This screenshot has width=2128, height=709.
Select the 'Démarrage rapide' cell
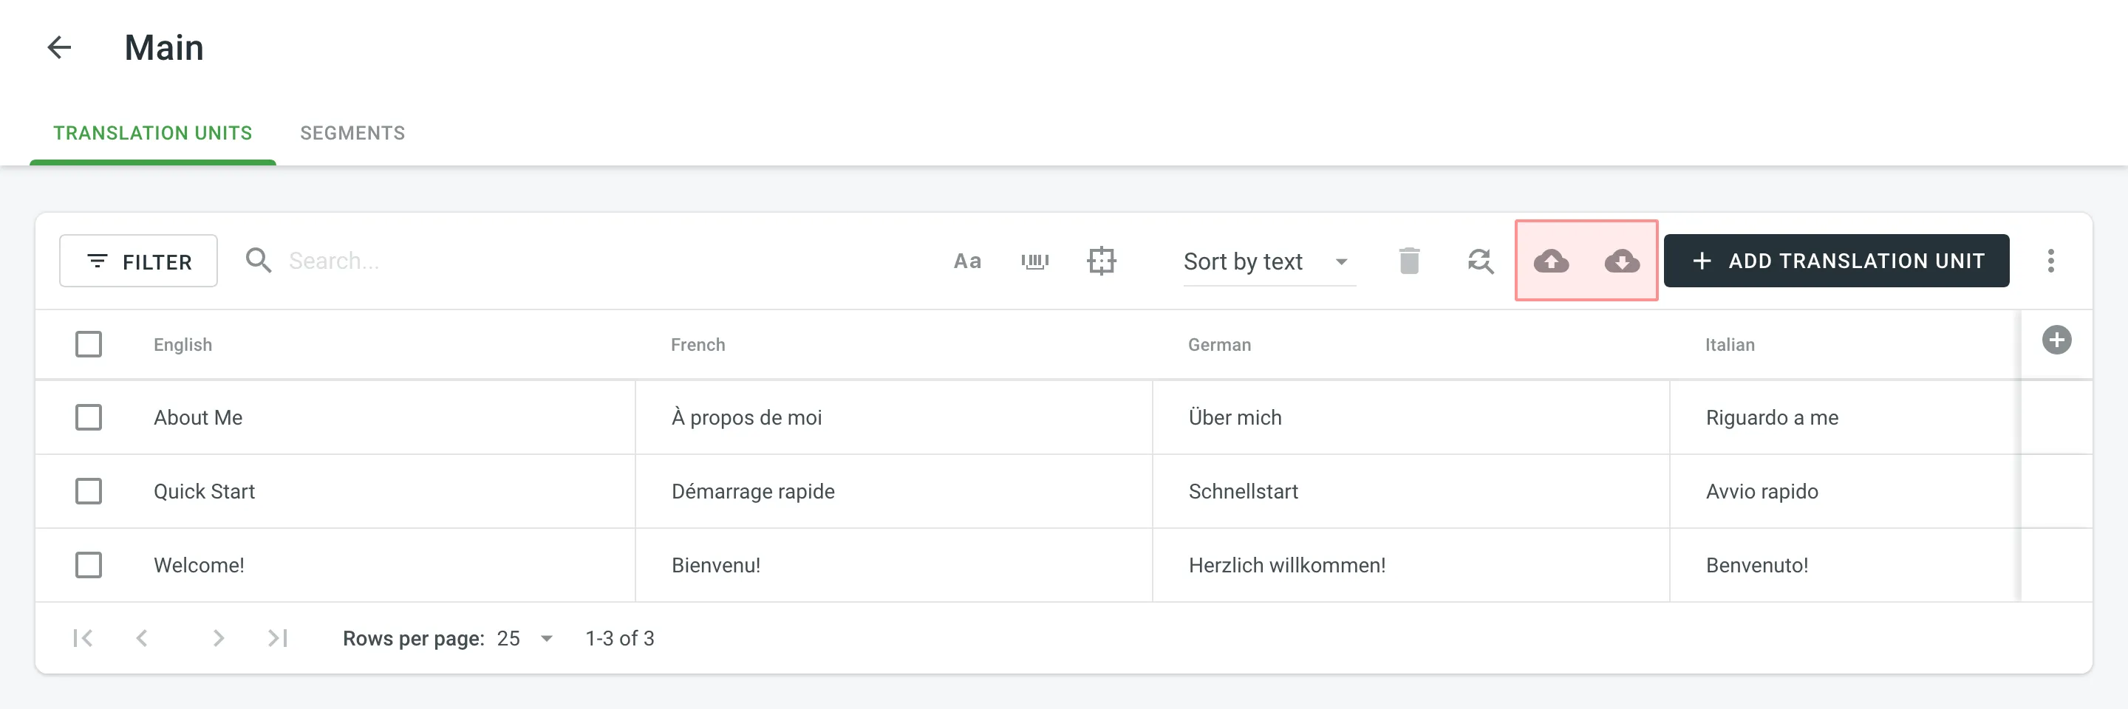coord(894,491)
